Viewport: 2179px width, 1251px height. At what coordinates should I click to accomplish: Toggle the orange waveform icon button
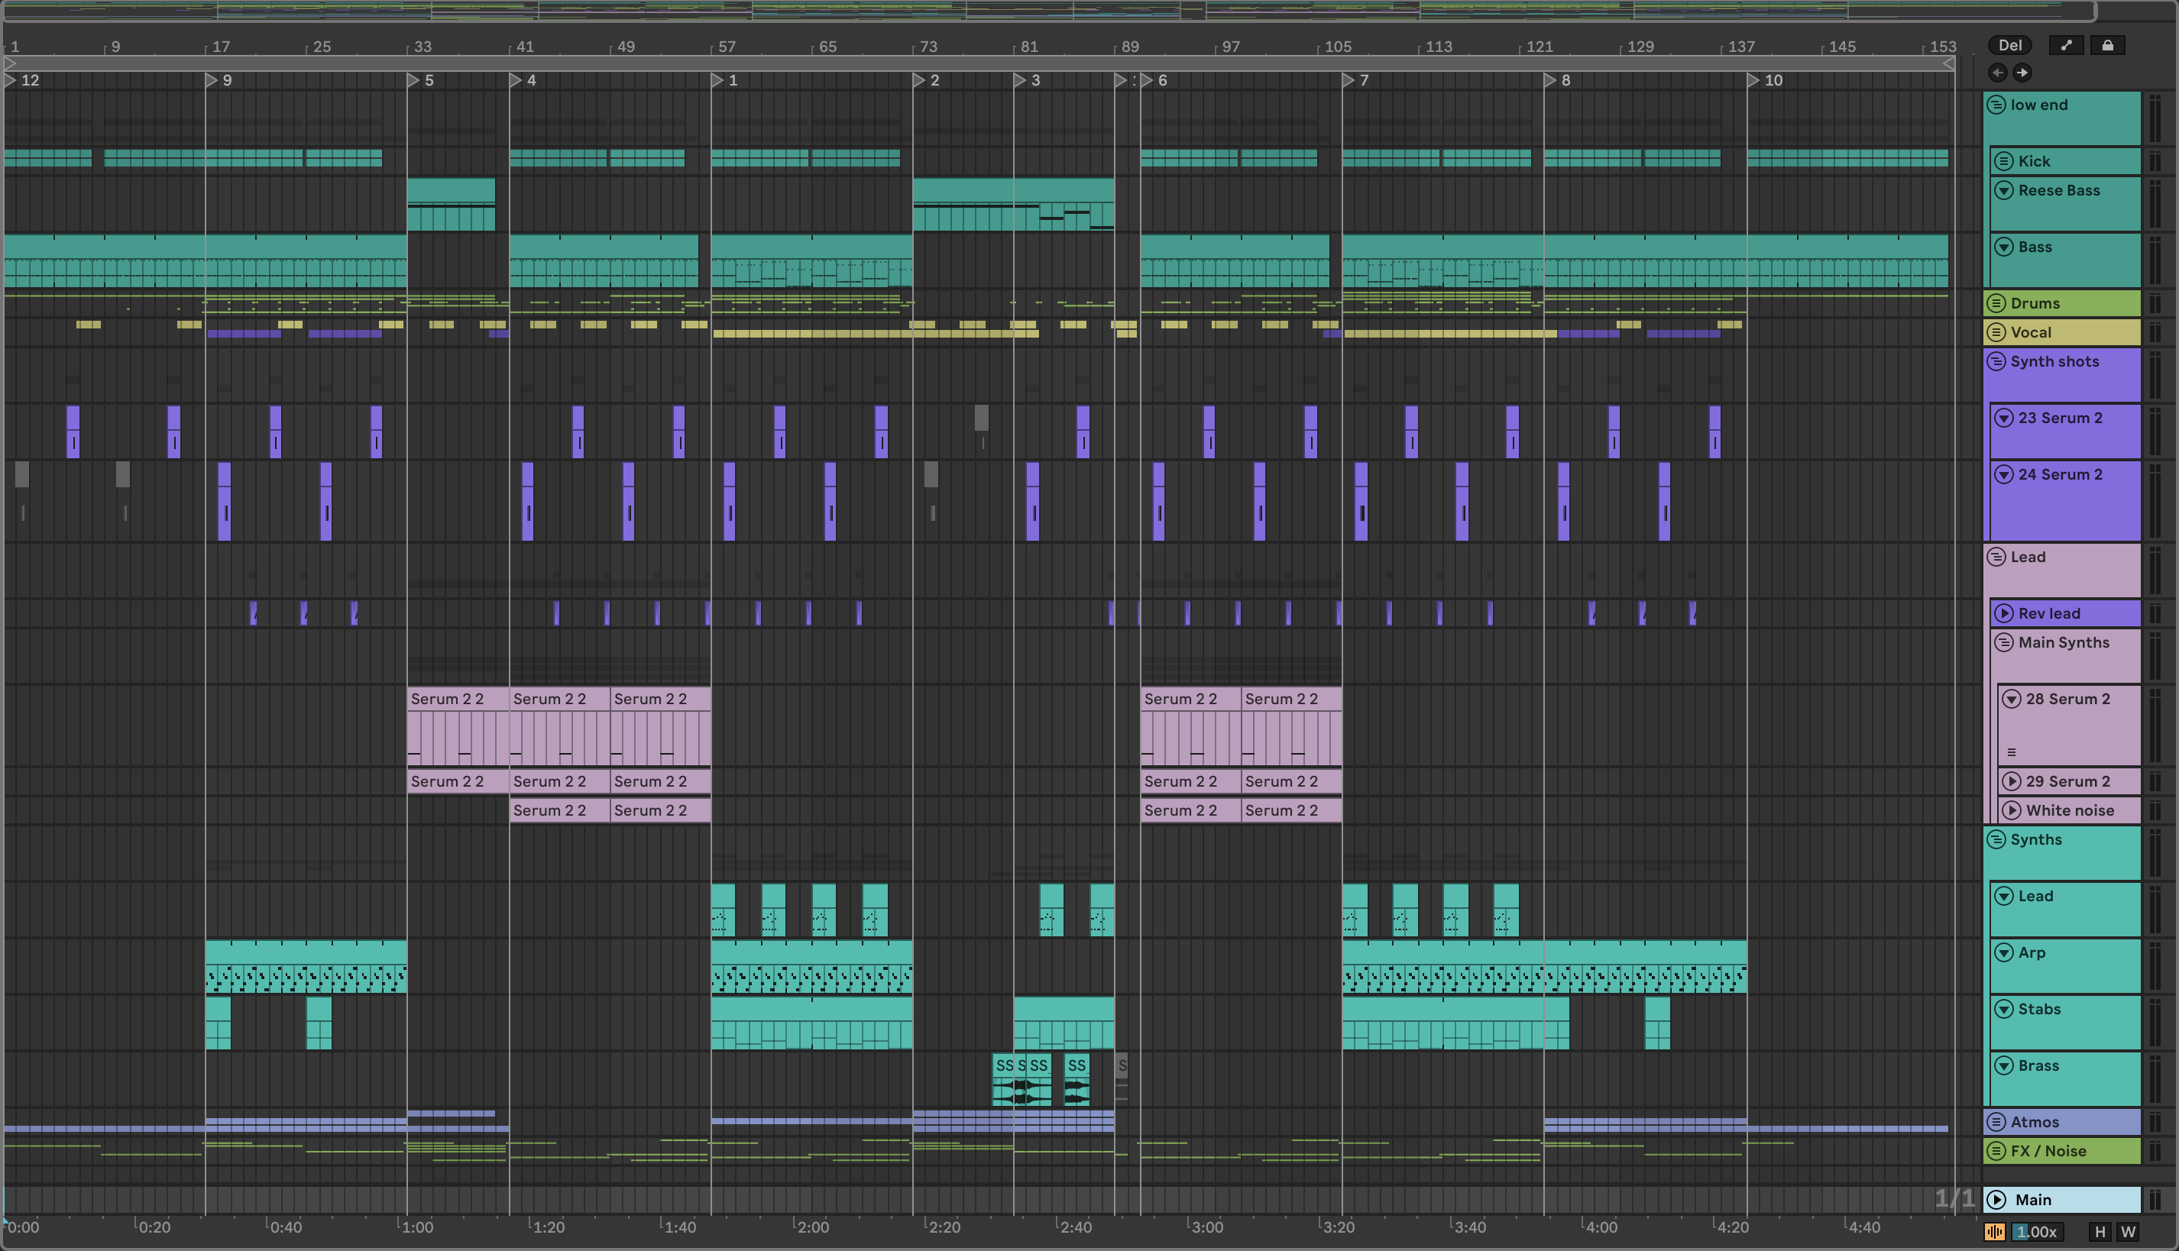coord(1994,1231)
